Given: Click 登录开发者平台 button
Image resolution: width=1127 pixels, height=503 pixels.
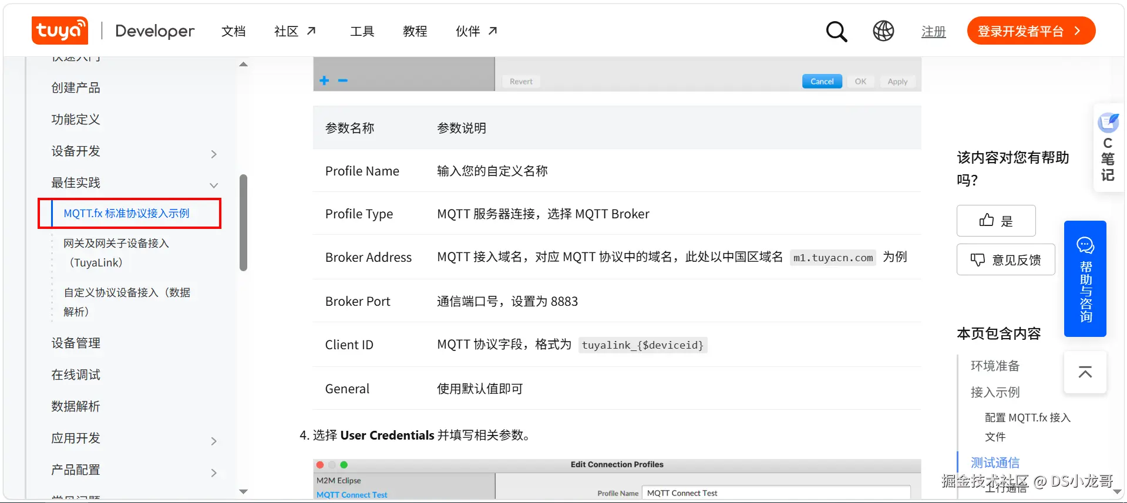Looking at the screenshot, I should tap(1031, 31).
